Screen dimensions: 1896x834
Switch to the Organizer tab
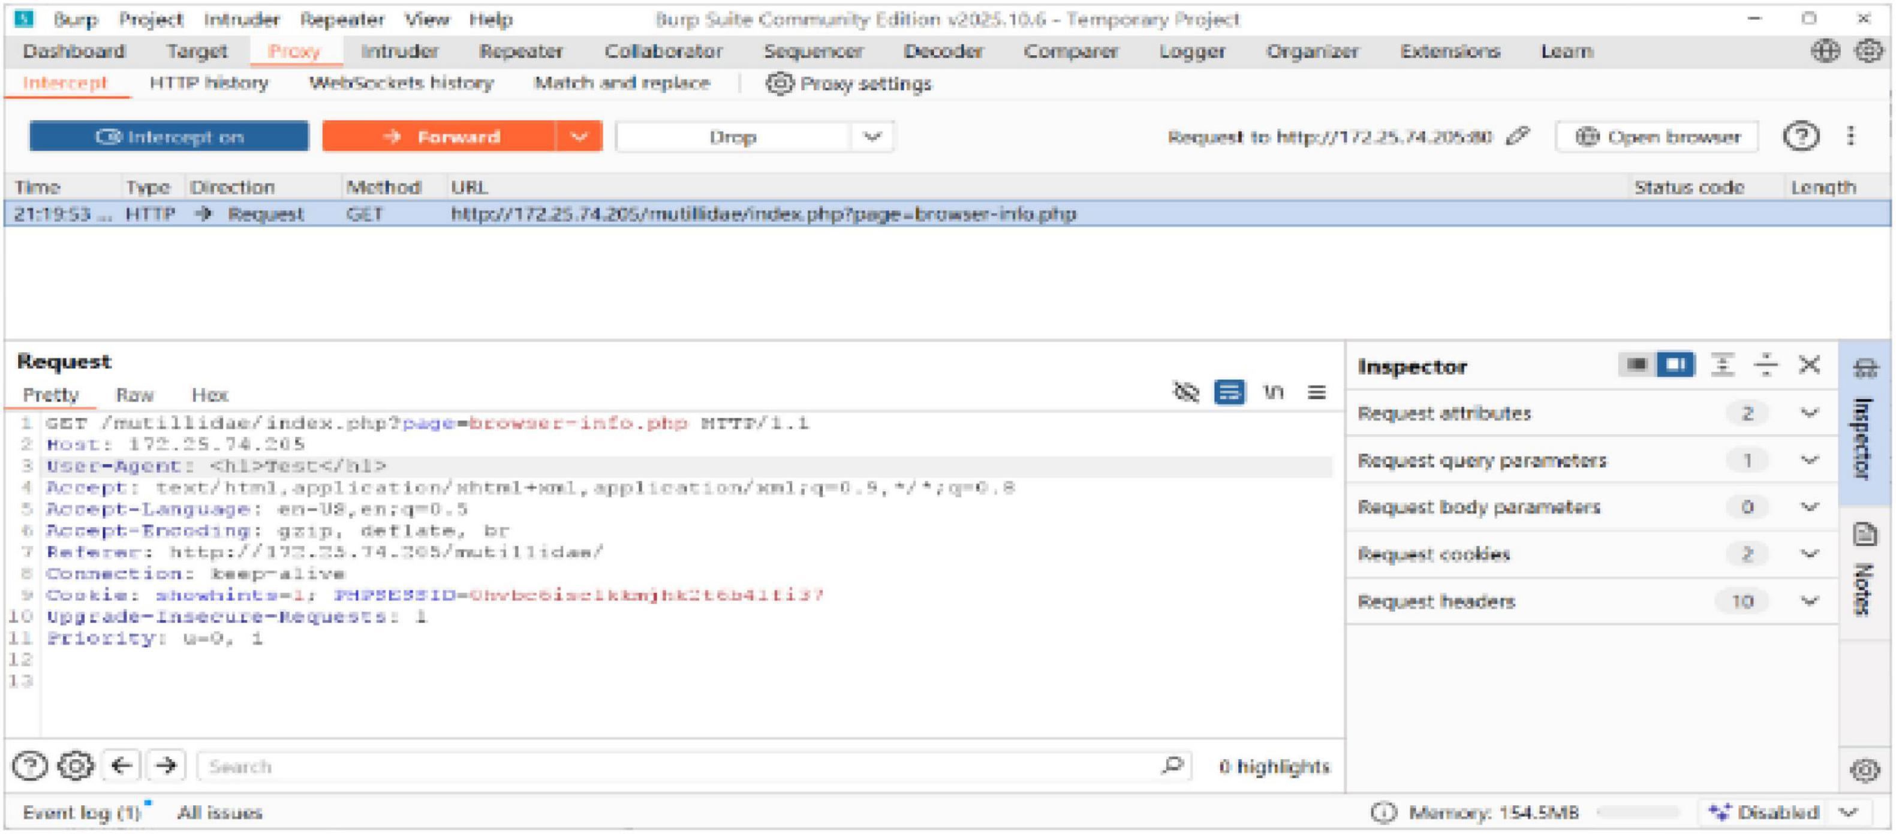pos(1313,52)
